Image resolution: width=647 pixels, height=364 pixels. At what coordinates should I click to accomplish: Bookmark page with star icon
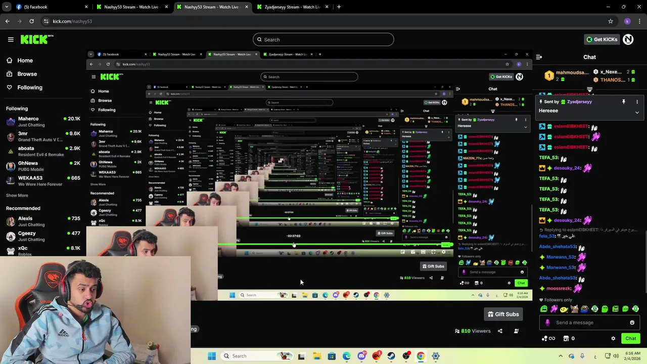click(x=611, y=21)
